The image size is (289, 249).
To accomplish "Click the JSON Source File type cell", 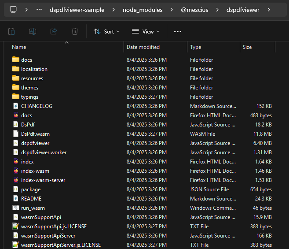I will pos(209,190).
